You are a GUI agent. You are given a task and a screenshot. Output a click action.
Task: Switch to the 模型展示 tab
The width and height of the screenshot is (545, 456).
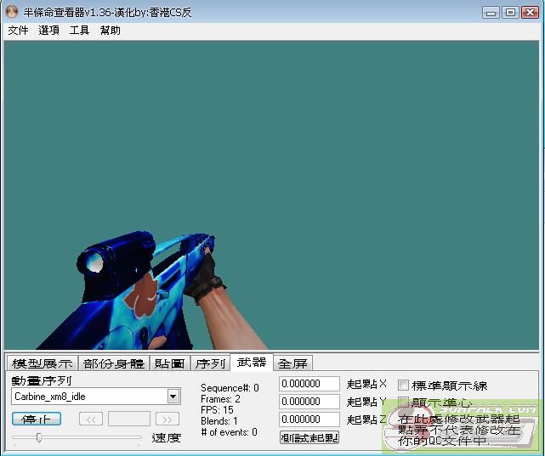click(x=42, y=363)
